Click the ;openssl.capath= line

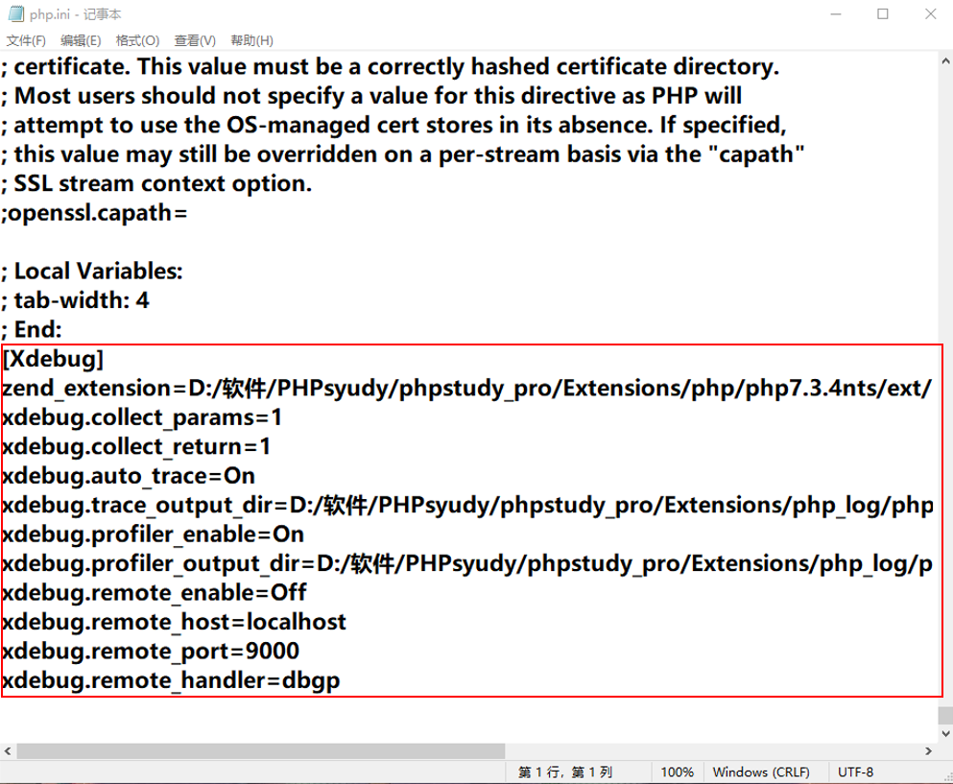[94, 213]
